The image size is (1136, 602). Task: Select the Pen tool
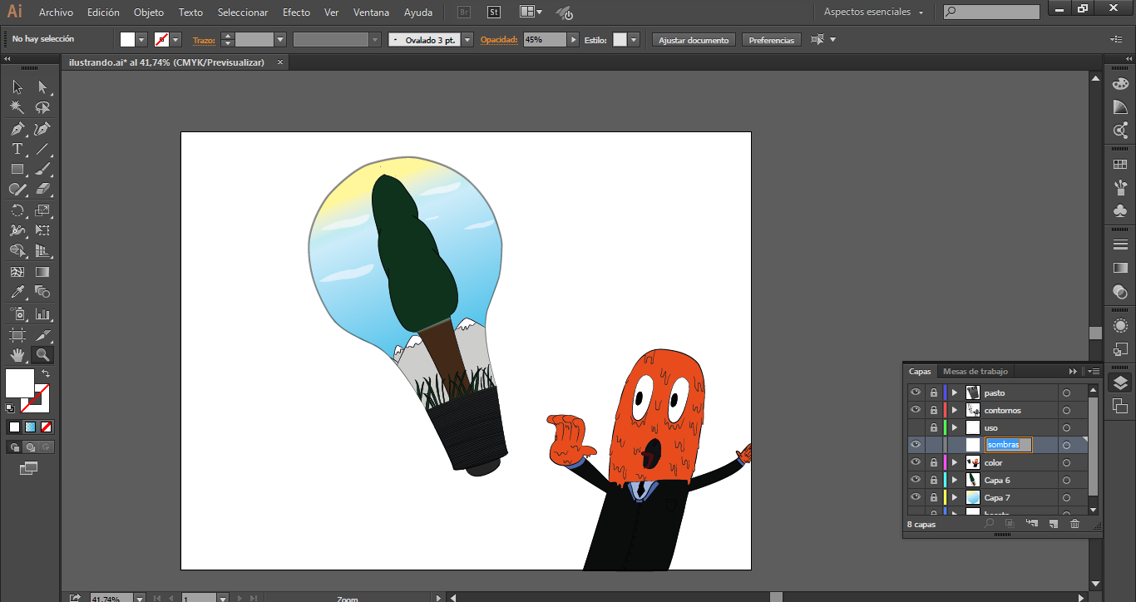click(x=17, y=129)
